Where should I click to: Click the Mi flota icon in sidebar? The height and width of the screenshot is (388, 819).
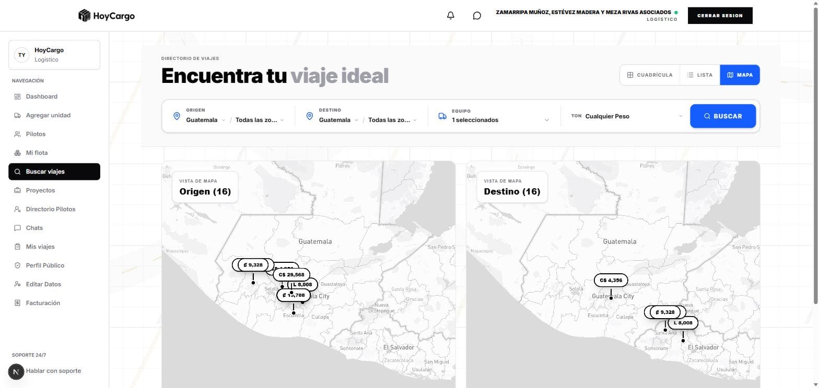point(17,153)
